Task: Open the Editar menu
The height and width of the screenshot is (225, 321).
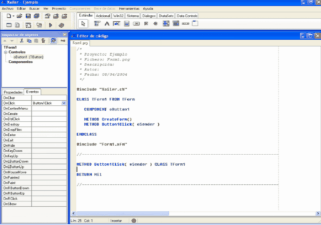Action: point(21,8)
